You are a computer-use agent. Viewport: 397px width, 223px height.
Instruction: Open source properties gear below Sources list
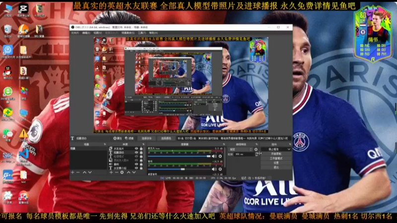click(x=122, y=172)
